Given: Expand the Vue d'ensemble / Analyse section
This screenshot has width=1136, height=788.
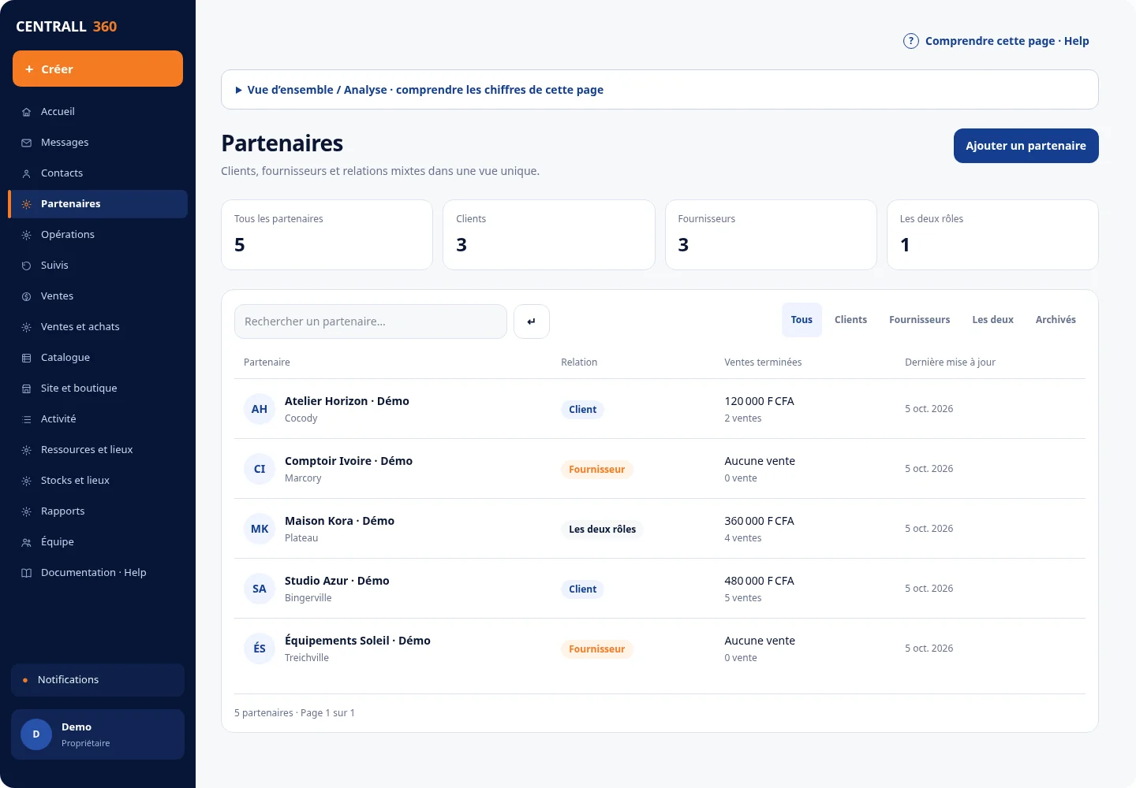Looking at the screenshot, I should pos(660,90).
